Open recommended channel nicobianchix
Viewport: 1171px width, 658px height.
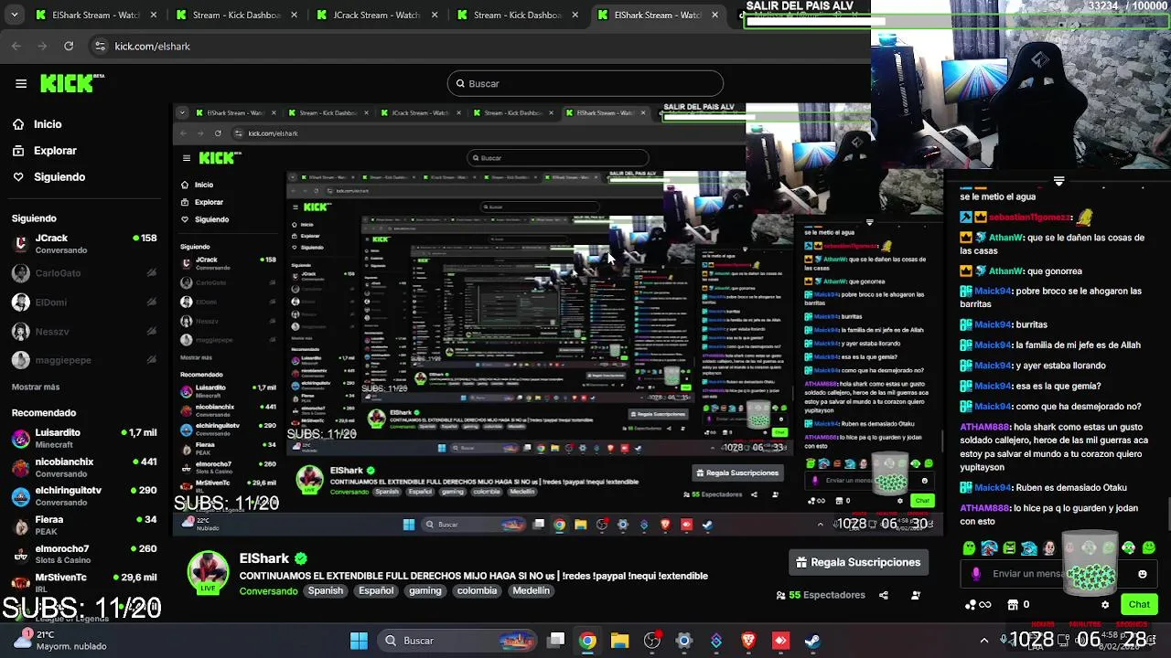84,467
